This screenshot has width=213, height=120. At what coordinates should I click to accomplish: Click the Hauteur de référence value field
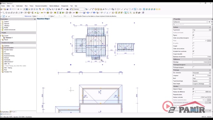(203, 92)
